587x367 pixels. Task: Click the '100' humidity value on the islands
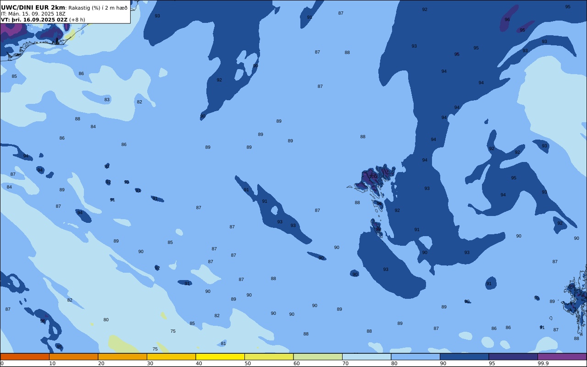[x=373, y=177]
